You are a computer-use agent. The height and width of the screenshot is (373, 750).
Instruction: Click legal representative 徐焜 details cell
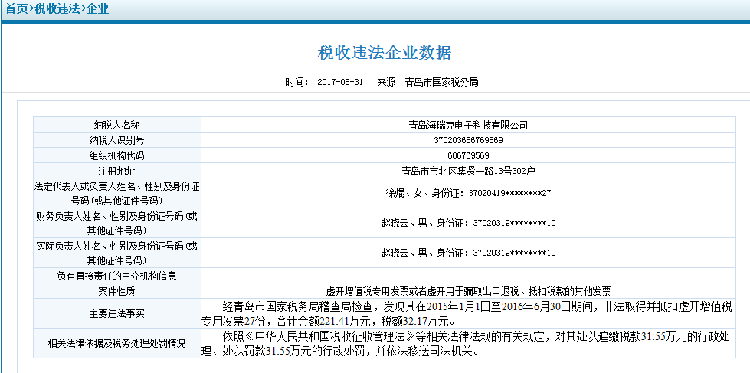tap(468, 193)
